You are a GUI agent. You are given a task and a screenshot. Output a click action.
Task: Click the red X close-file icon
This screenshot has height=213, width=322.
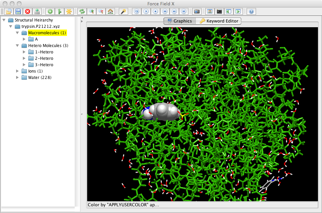click(x=28, y=11)
